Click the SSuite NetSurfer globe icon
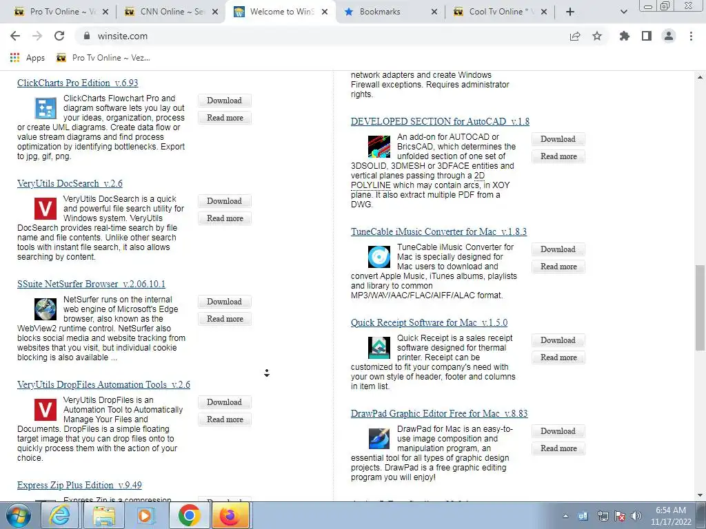 [46, 309]
